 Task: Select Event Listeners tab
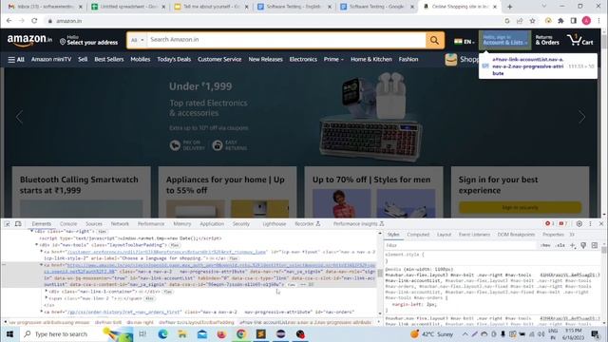[474, 235]
